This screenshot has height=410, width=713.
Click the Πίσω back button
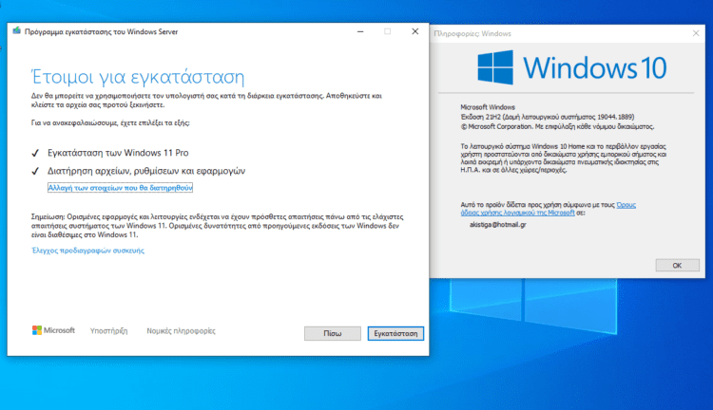tap(333, 333)
